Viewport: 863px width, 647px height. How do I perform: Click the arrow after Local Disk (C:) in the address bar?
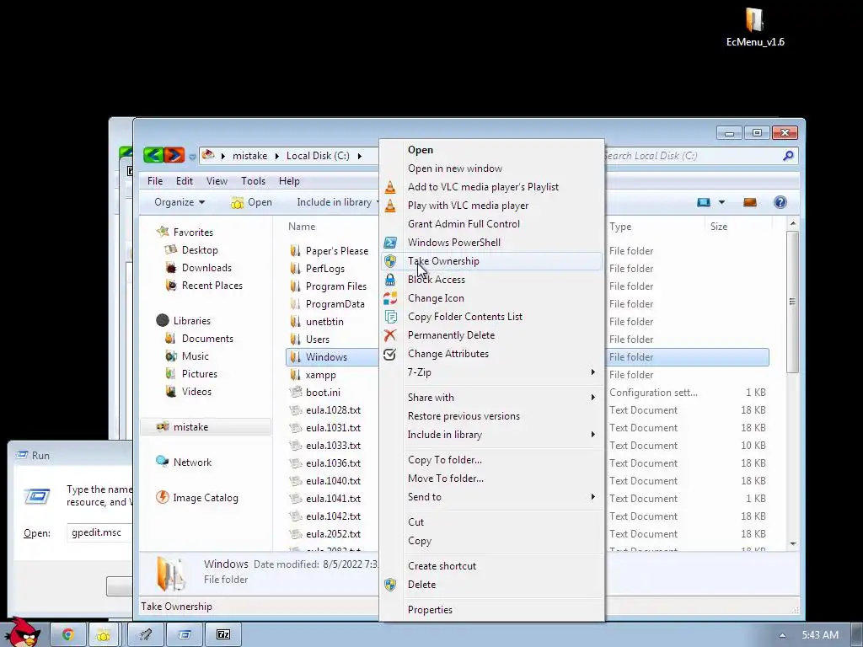(x=359, y=156)
